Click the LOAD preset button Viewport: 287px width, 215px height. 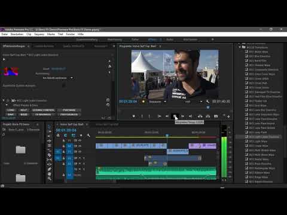coord(11,110)
